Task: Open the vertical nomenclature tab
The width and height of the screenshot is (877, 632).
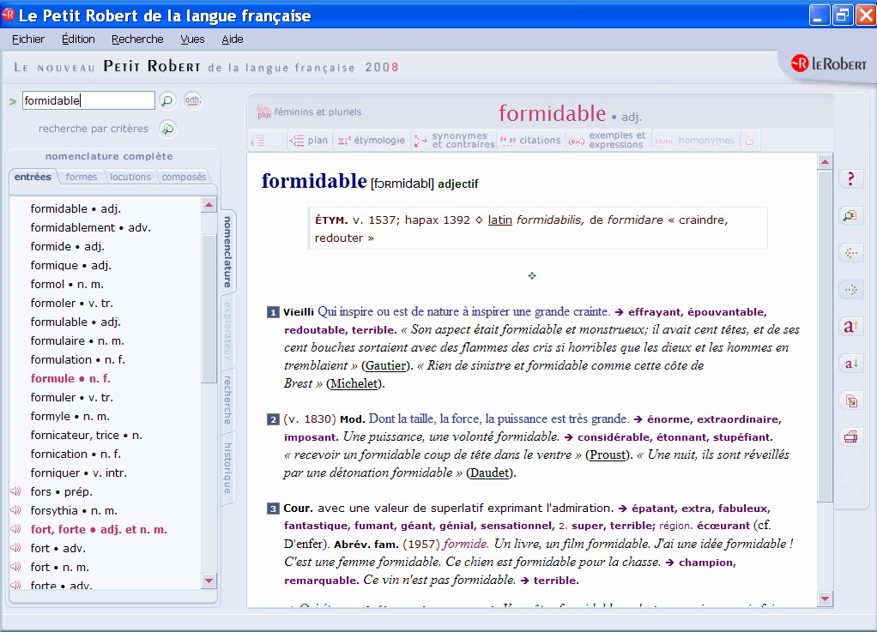Action: point(227,251)
